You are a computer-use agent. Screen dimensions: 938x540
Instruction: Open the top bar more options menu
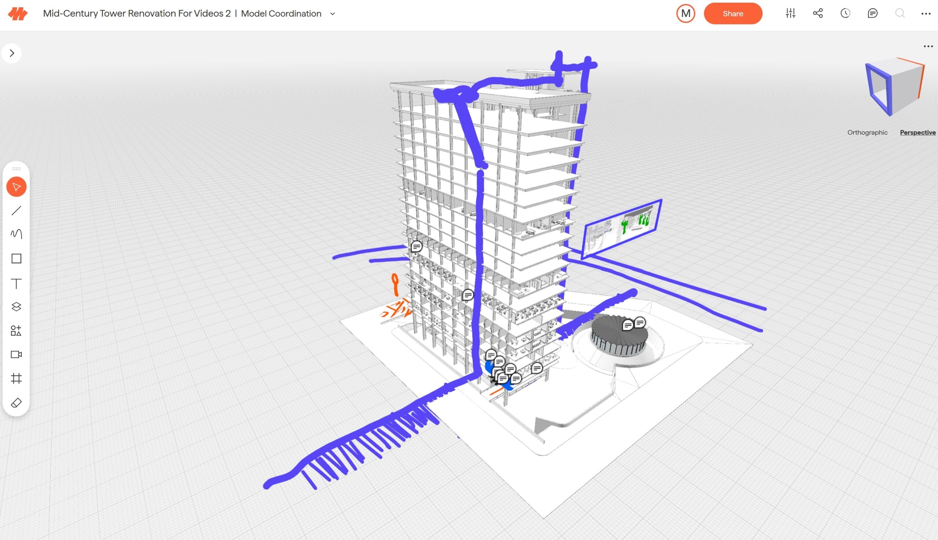[926, 14]
